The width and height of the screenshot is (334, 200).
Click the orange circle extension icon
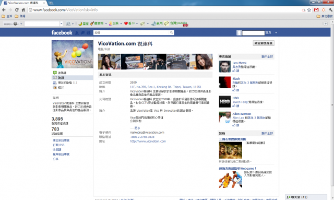pos(324,10)
